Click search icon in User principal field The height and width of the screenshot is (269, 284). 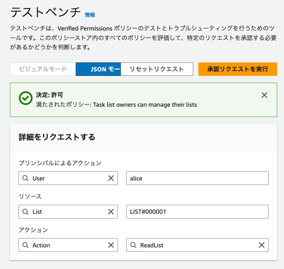point(25,178)
